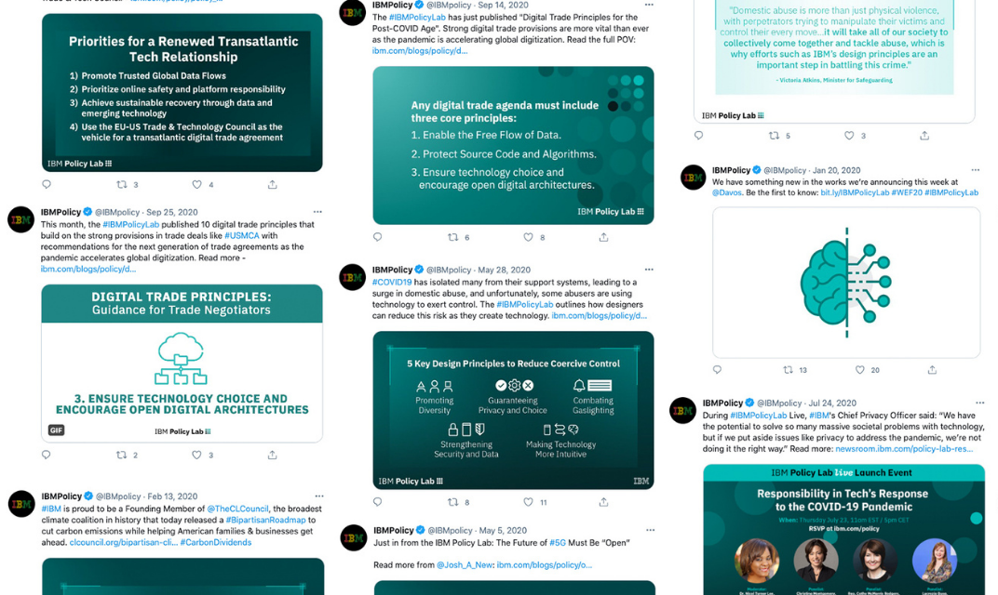
Task: Retweet the Transatlantic Tech Relationship tweet
Action: 122,185
